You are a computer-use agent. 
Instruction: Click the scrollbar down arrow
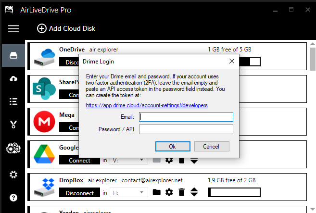click(313, 209)
